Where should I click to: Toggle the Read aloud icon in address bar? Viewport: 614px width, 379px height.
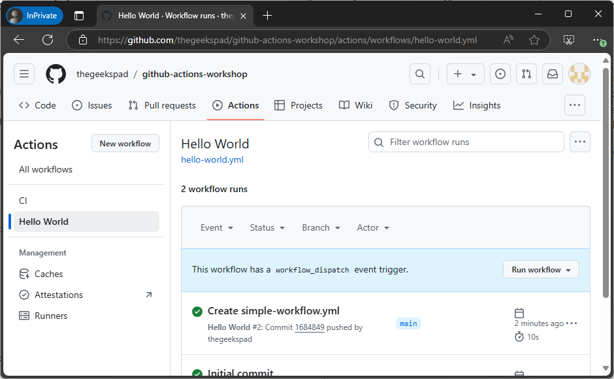[508, 40]
